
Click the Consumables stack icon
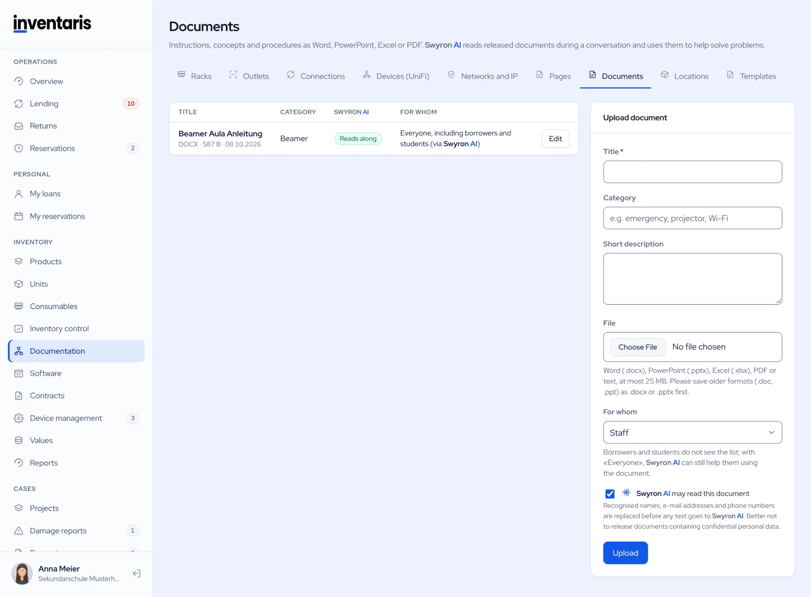[19, 306]
